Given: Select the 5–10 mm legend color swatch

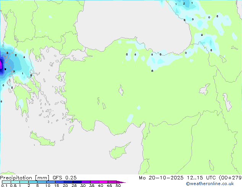Looking at the screenshot, I should coord(42,182).
